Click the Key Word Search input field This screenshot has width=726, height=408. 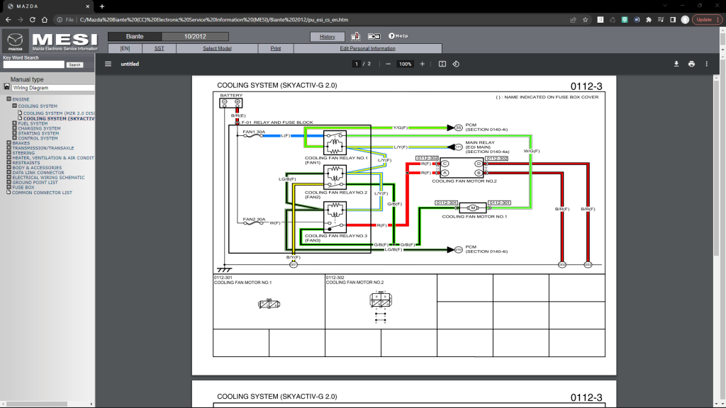pos(33,64)
